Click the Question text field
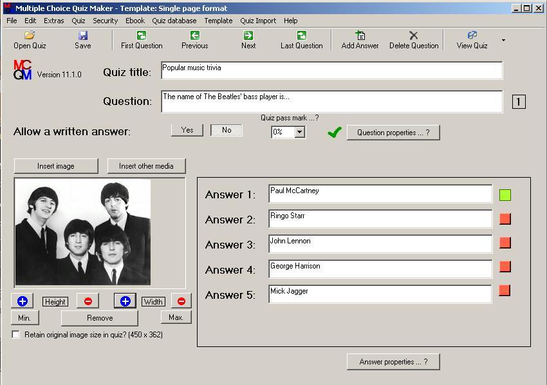The width and height of the screenshot is (547, 385). point(332,102)
